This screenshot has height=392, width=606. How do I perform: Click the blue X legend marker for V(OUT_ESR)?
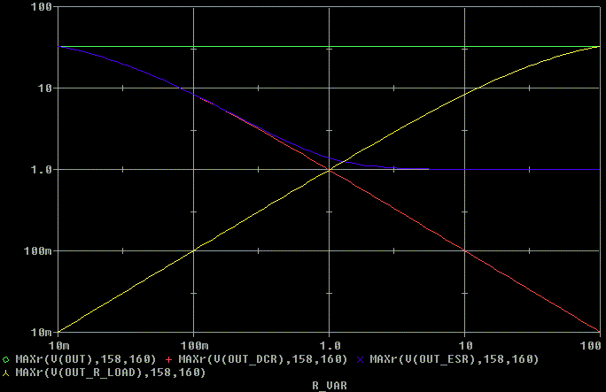point(360,360)
